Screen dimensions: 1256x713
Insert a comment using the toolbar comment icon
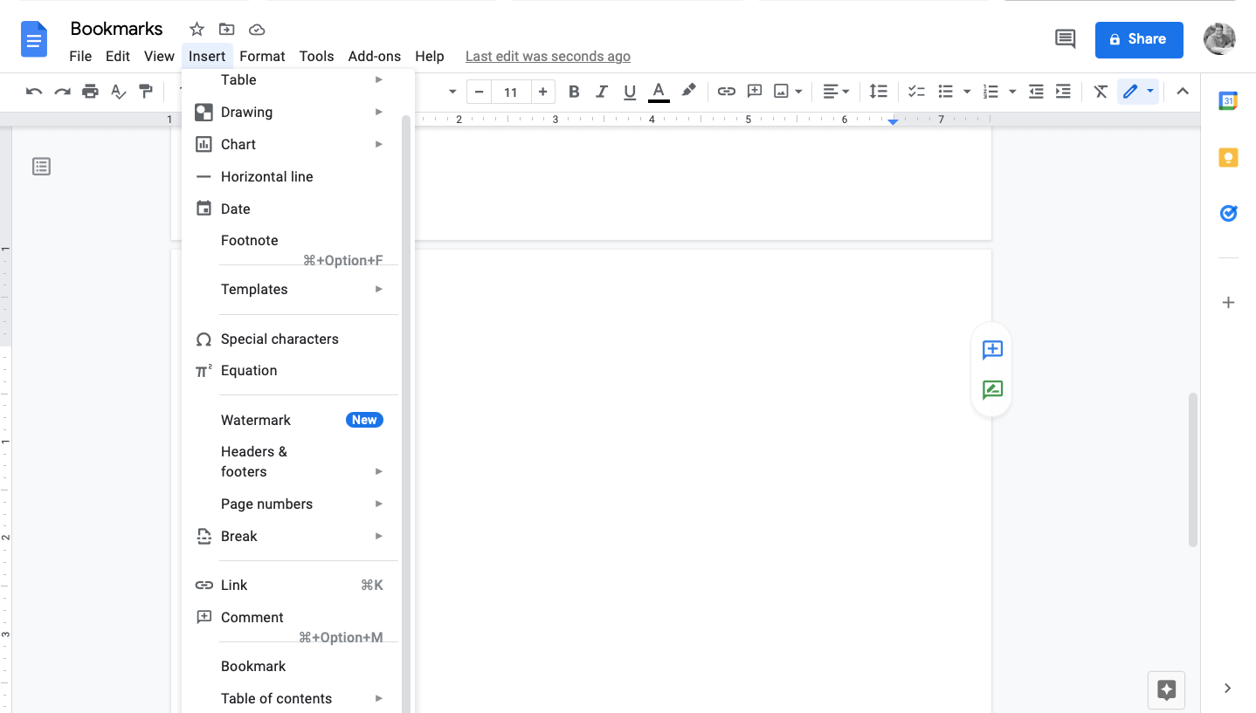coord(755,92)
